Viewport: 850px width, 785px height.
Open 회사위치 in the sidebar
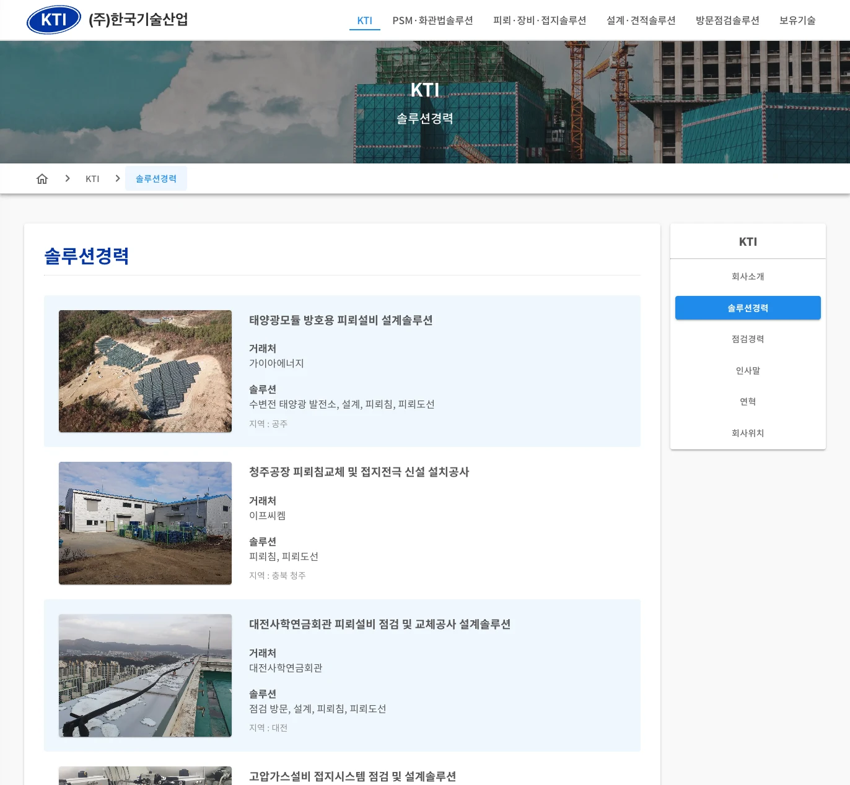coord(748,433)
